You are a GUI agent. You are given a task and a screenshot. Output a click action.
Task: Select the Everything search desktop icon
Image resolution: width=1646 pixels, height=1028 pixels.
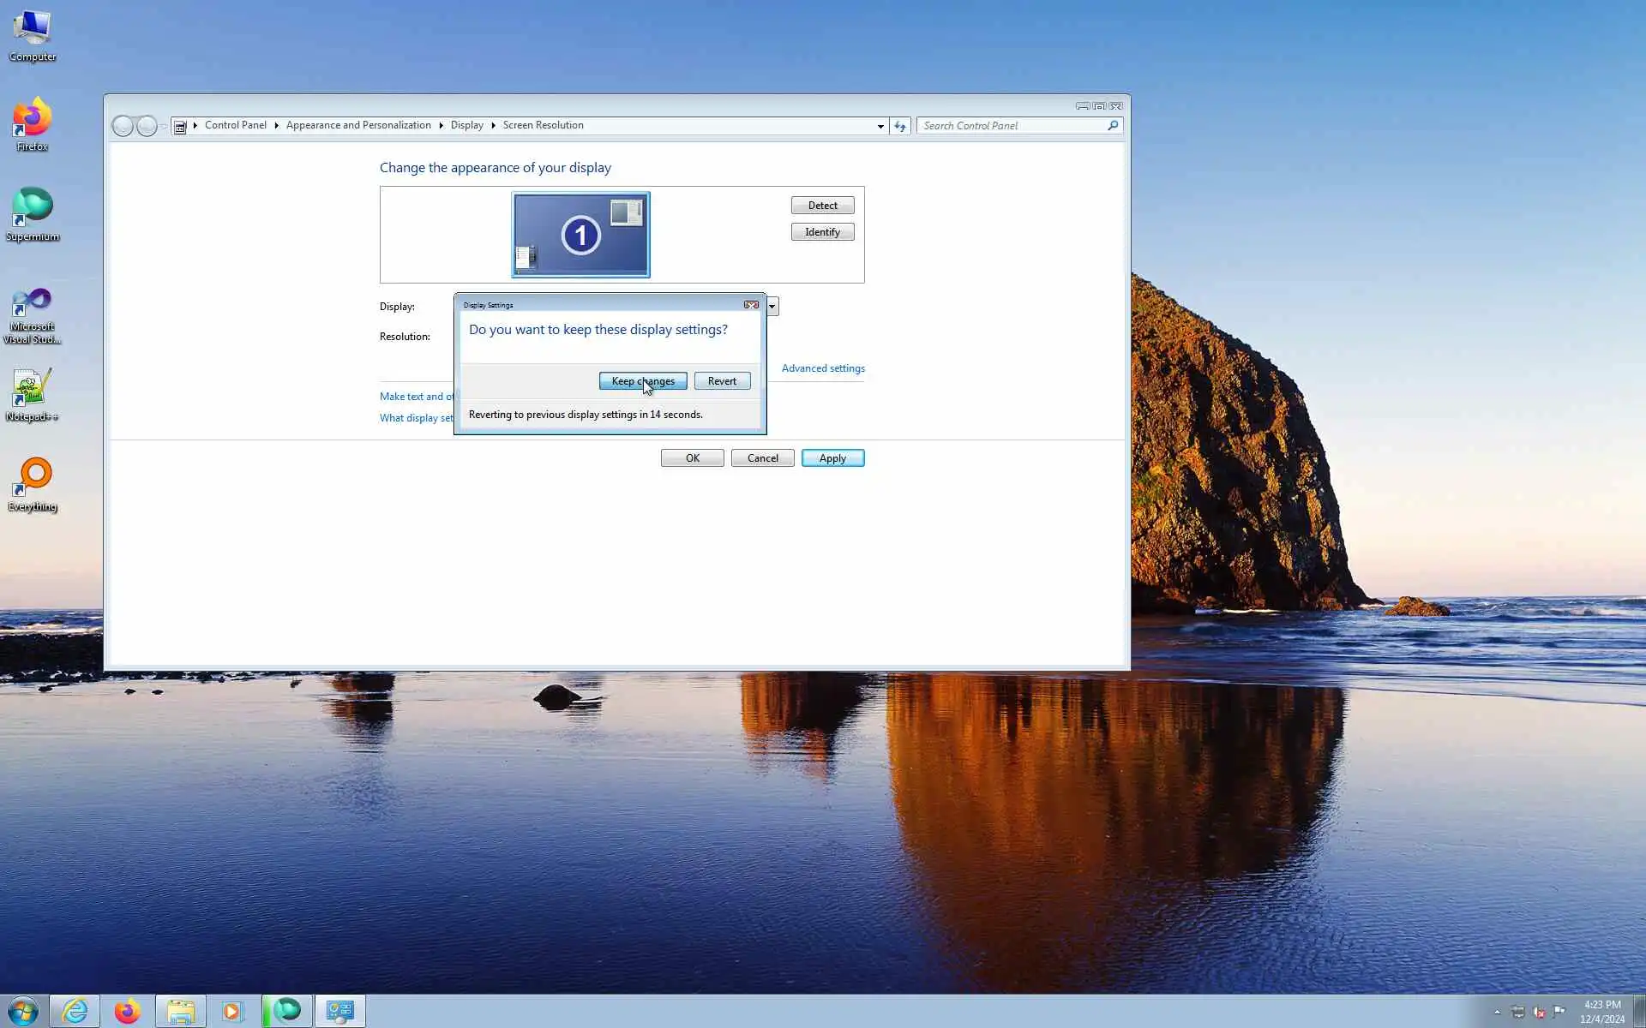click(33, 484)
